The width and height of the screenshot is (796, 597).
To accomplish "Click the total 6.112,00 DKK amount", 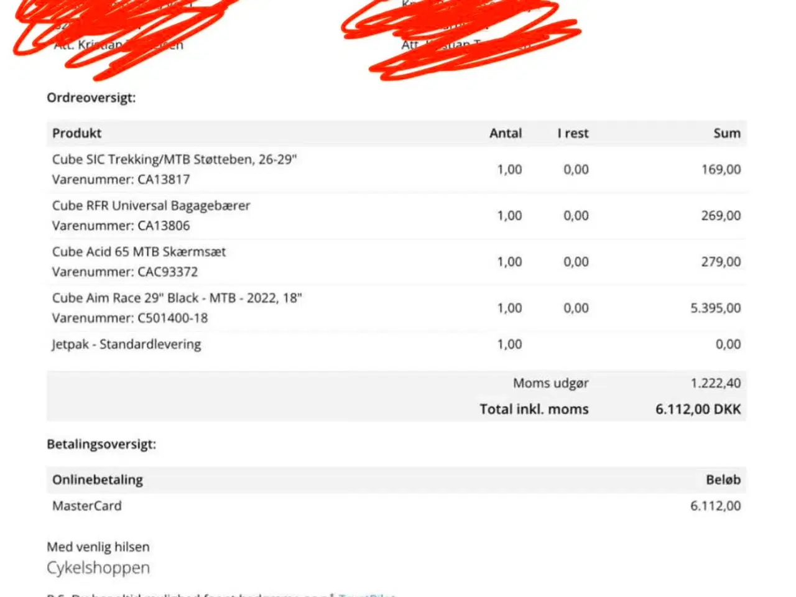I will tap(698, 409).
